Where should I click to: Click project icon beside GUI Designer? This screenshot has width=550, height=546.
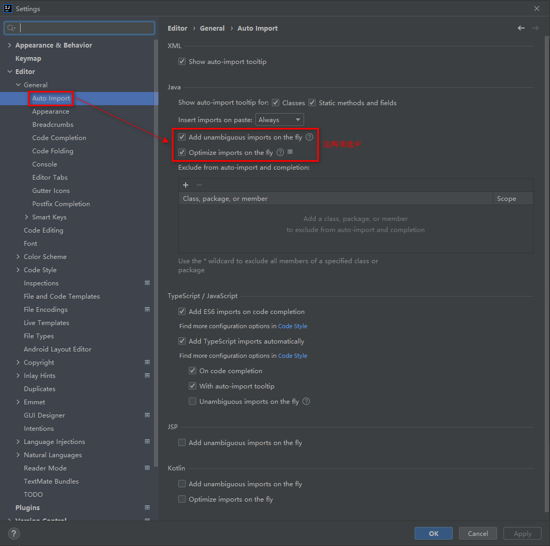coord(148,415)
